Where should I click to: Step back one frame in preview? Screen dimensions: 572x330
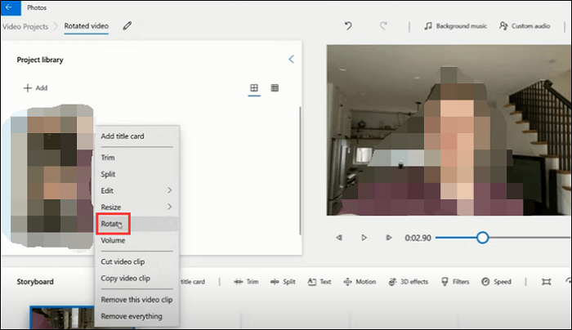coord(339,238)
